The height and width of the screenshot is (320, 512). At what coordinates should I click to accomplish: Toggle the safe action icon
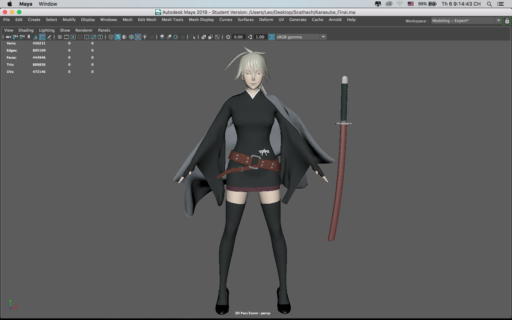pyautogui.click(x=94, y=37)
